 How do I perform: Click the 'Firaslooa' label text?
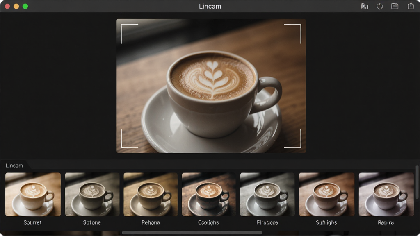[x=267, y=222]
